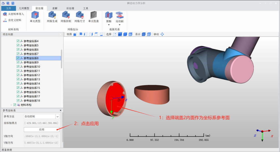
Task: Click the project list vertical scrollbar
Action: (x=62, y=59)
